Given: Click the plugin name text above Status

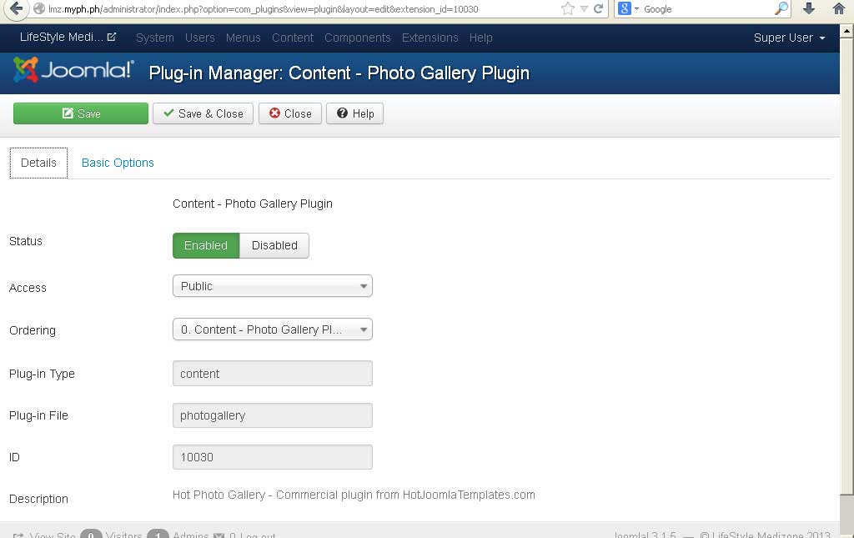Looking at the screenshot, I should click(252, 204).
